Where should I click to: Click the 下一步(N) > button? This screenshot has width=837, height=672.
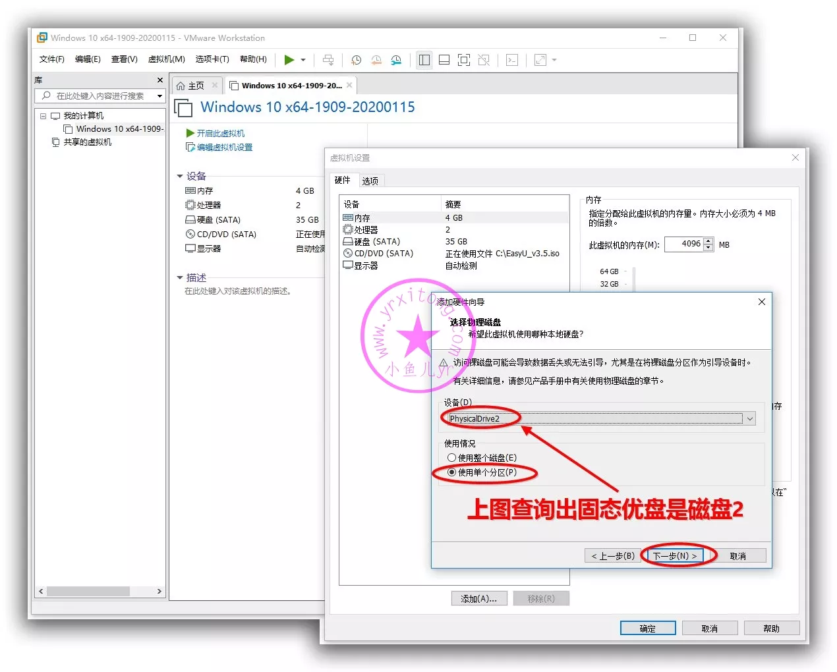[675, 556]
